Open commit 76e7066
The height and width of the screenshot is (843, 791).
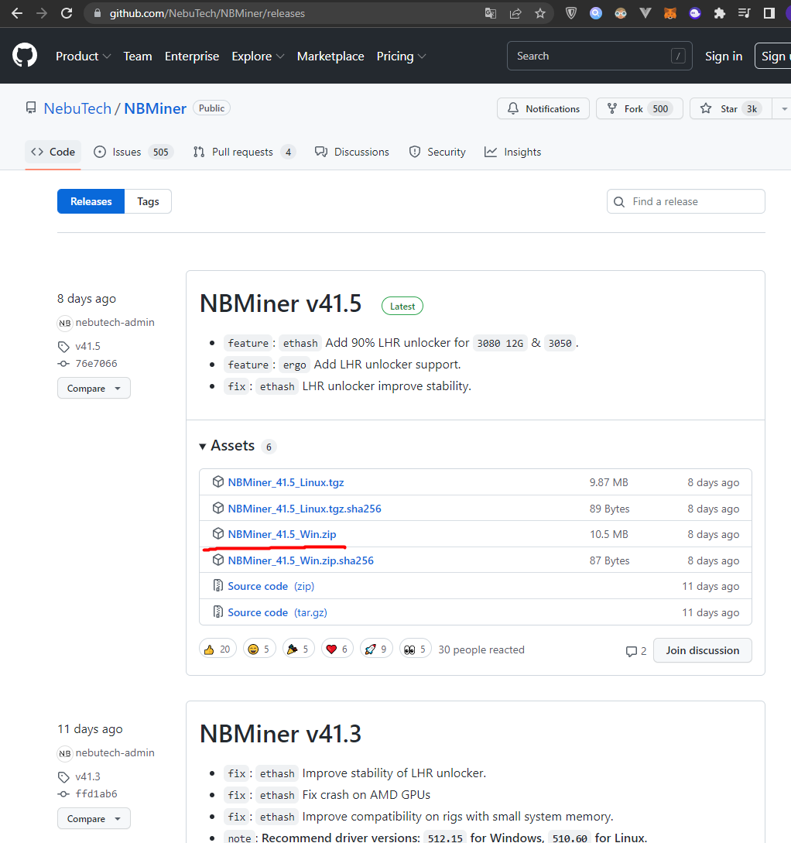pos(96,363)
